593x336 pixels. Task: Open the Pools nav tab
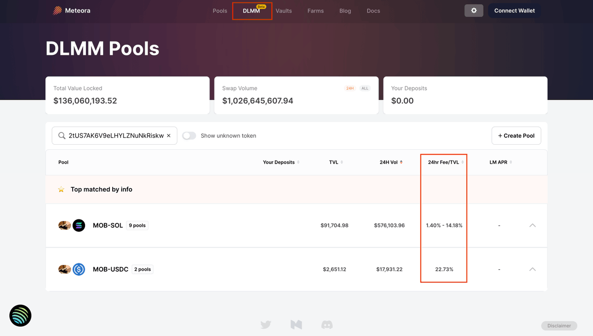[x=220, y=11]
